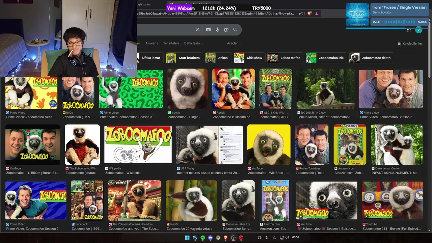Open the Araçlar tools dropdown
432x243 pixels.
click(x=234, y=43)
